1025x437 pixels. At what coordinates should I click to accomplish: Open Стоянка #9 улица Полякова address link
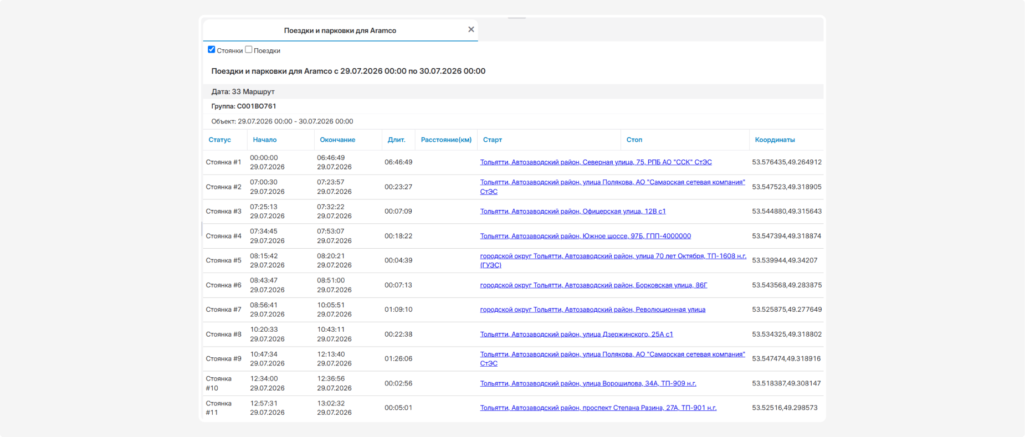[612, 359]
